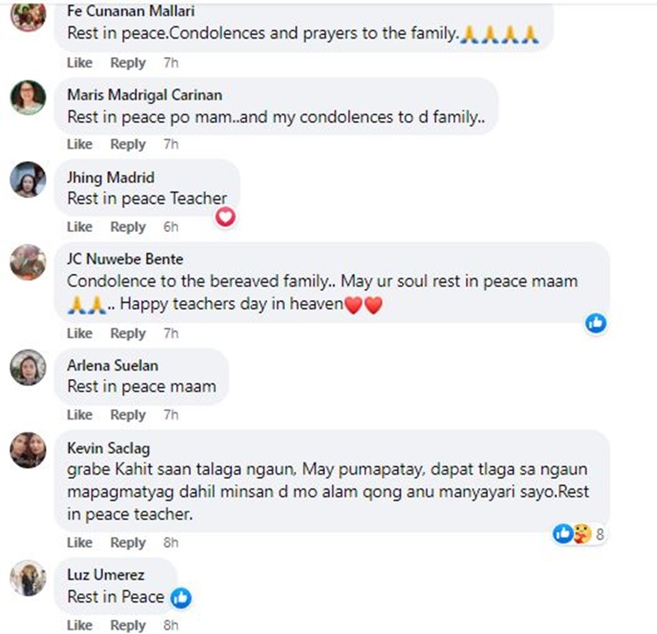Screen dimensions: 657x634
Task: Click Arlena Suelan's avatar
Action: click(x=27, y=367)
